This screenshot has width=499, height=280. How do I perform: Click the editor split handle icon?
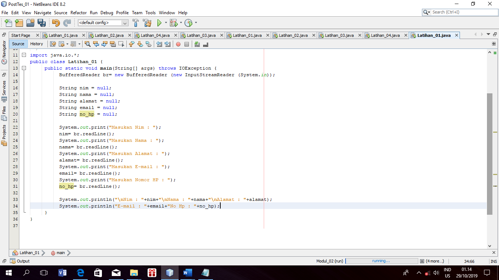[x=494, y=44]
